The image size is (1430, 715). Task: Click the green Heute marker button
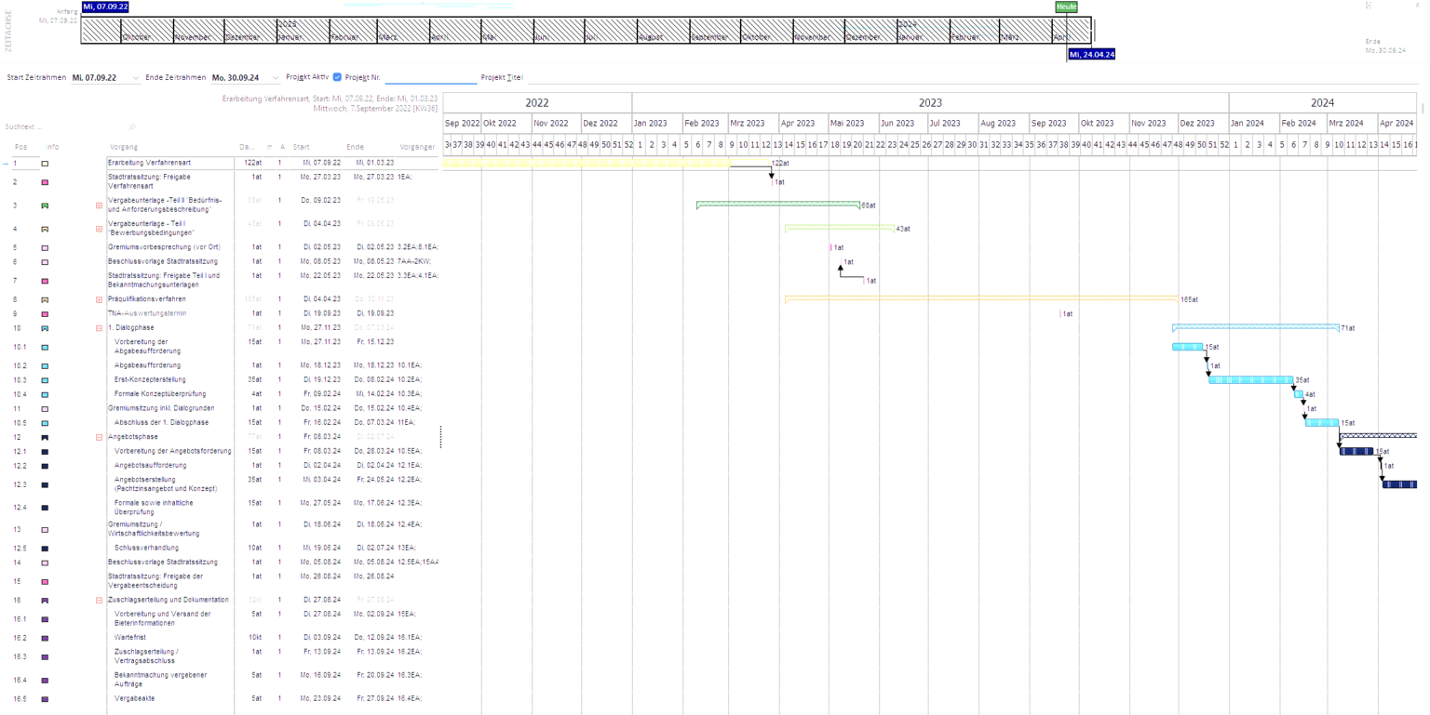click(x=1067, y=7)
